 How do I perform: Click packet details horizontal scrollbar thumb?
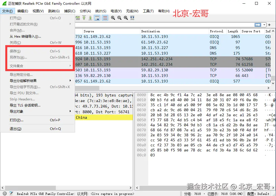click(x=30, y=188)
